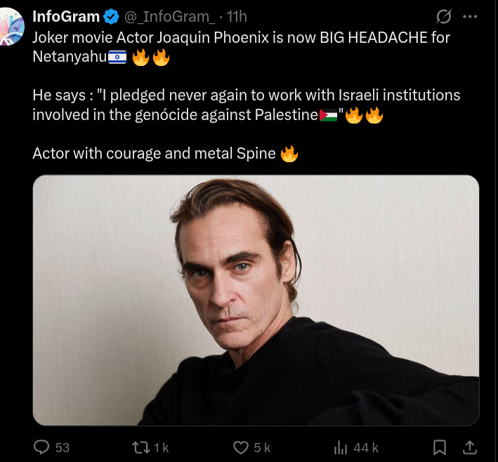Click the blue verified badge

coord(111,17)
